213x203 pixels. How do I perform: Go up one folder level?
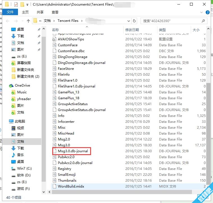[28, 21]
